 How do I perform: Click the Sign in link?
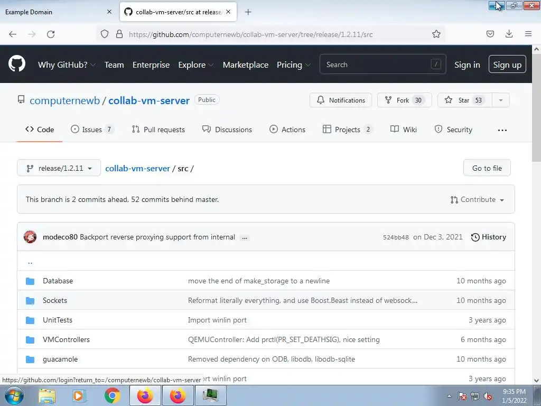(x=467, y=64)
